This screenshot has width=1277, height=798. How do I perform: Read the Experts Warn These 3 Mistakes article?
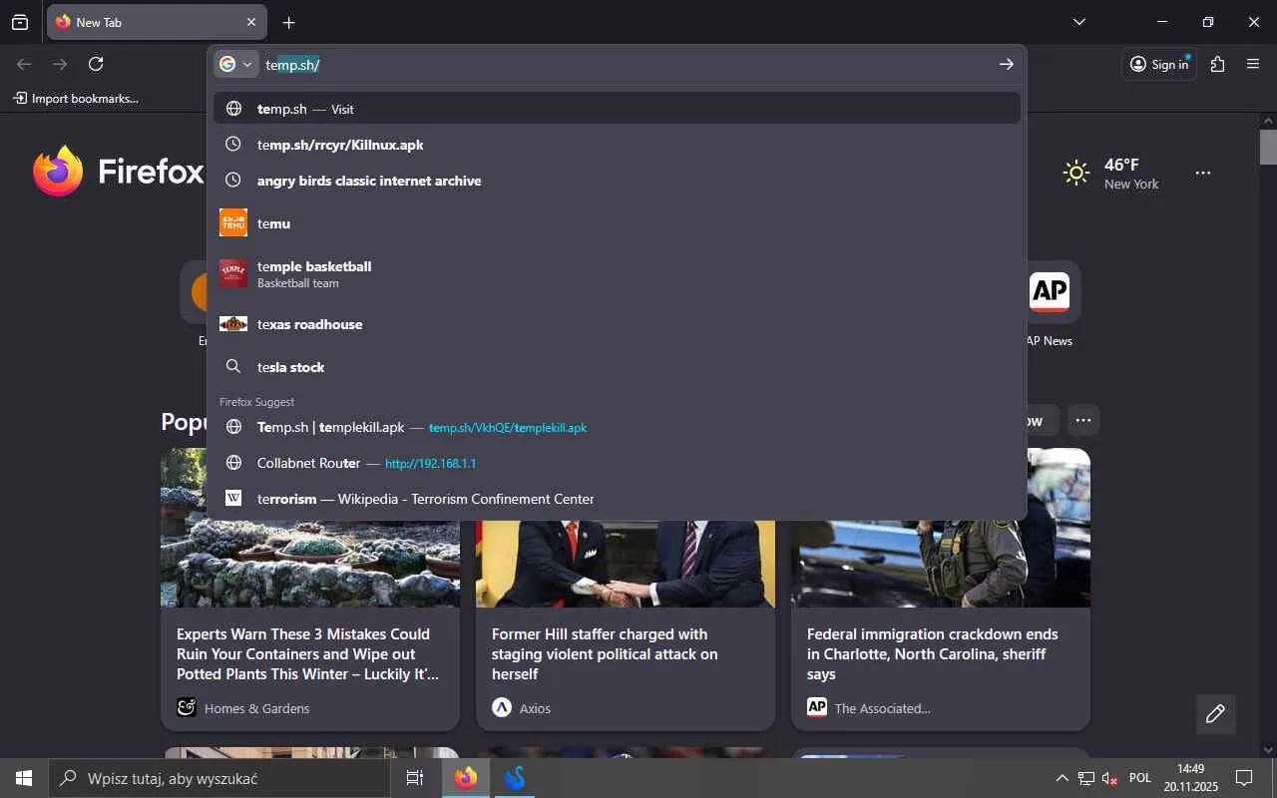307,654
